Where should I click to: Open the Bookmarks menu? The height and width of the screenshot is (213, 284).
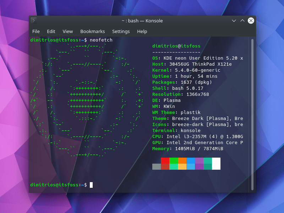(x=93, y=31)
